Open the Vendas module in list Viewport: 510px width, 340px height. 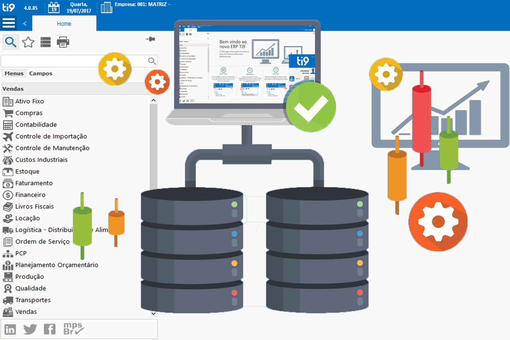click(26, 312)
